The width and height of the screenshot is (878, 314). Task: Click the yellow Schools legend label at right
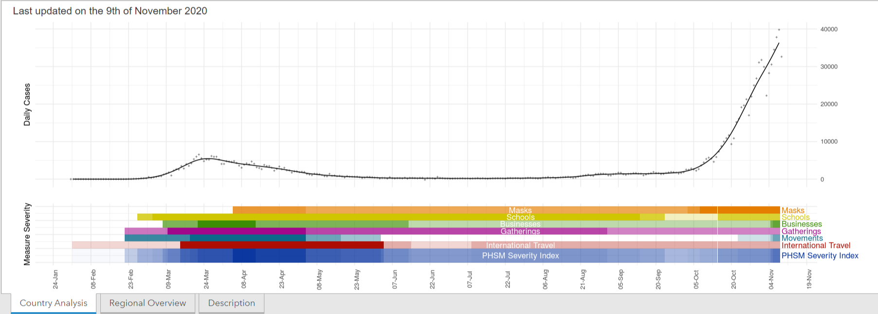pyautogui.click(x=795, y=217)
